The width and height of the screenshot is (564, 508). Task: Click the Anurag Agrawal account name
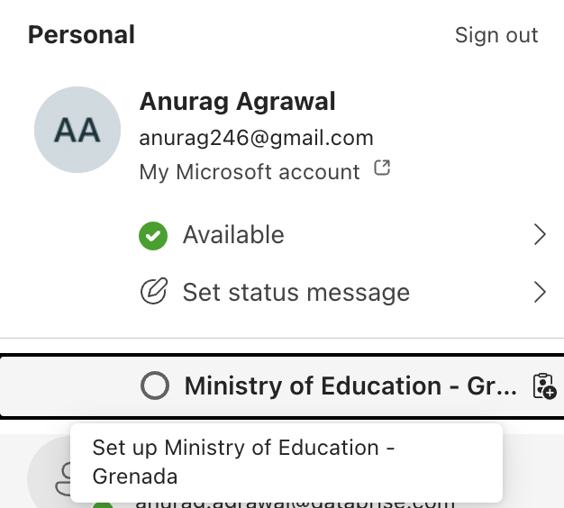coord(237,102)
